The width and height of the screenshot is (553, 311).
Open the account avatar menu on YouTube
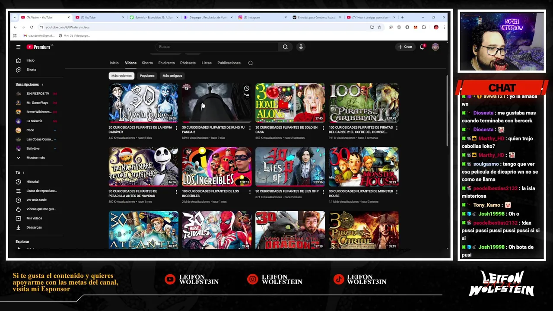pyautogui.click(x=435, y=47)
